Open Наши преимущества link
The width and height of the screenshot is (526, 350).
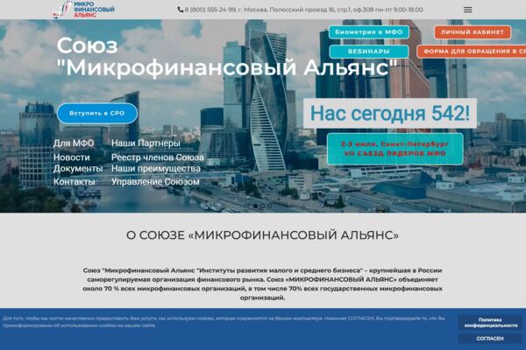tap(156, 169)
